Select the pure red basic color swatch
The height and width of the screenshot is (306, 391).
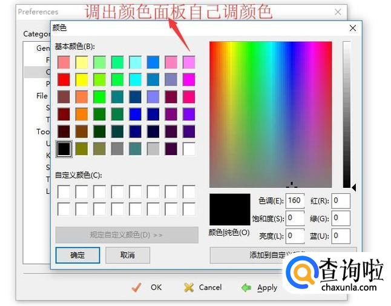pos(64,79)
